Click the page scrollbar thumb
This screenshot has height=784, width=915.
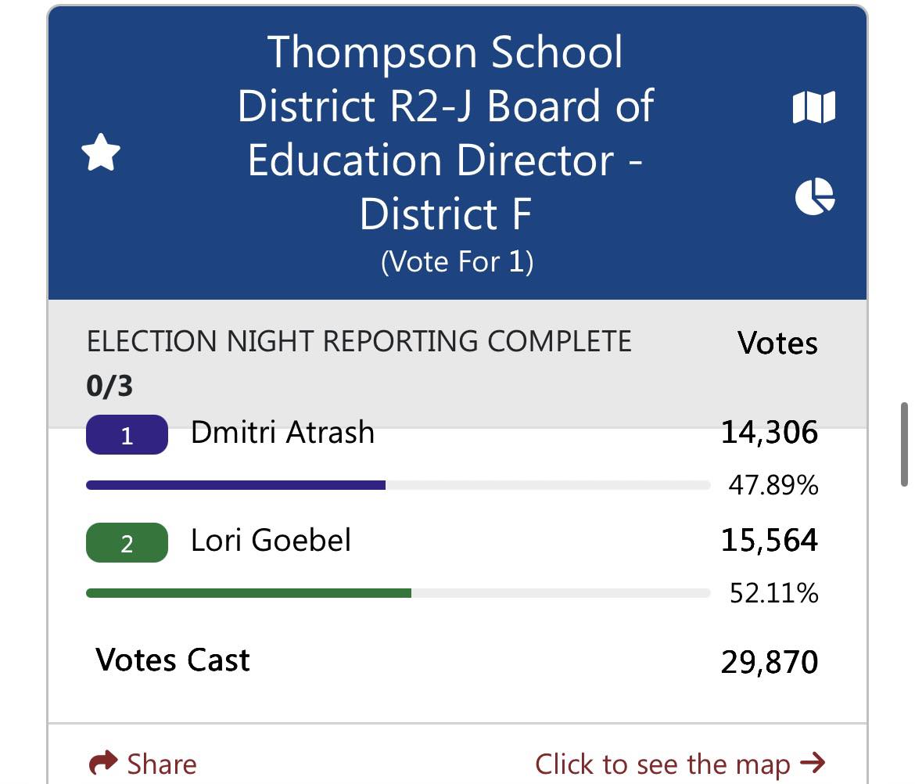[x=904, y=444]
